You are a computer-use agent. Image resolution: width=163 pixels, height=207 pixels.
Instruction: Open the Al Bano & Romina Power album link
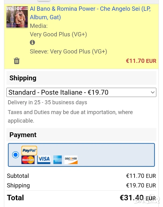pyautogui.click(x=90, y=13)
